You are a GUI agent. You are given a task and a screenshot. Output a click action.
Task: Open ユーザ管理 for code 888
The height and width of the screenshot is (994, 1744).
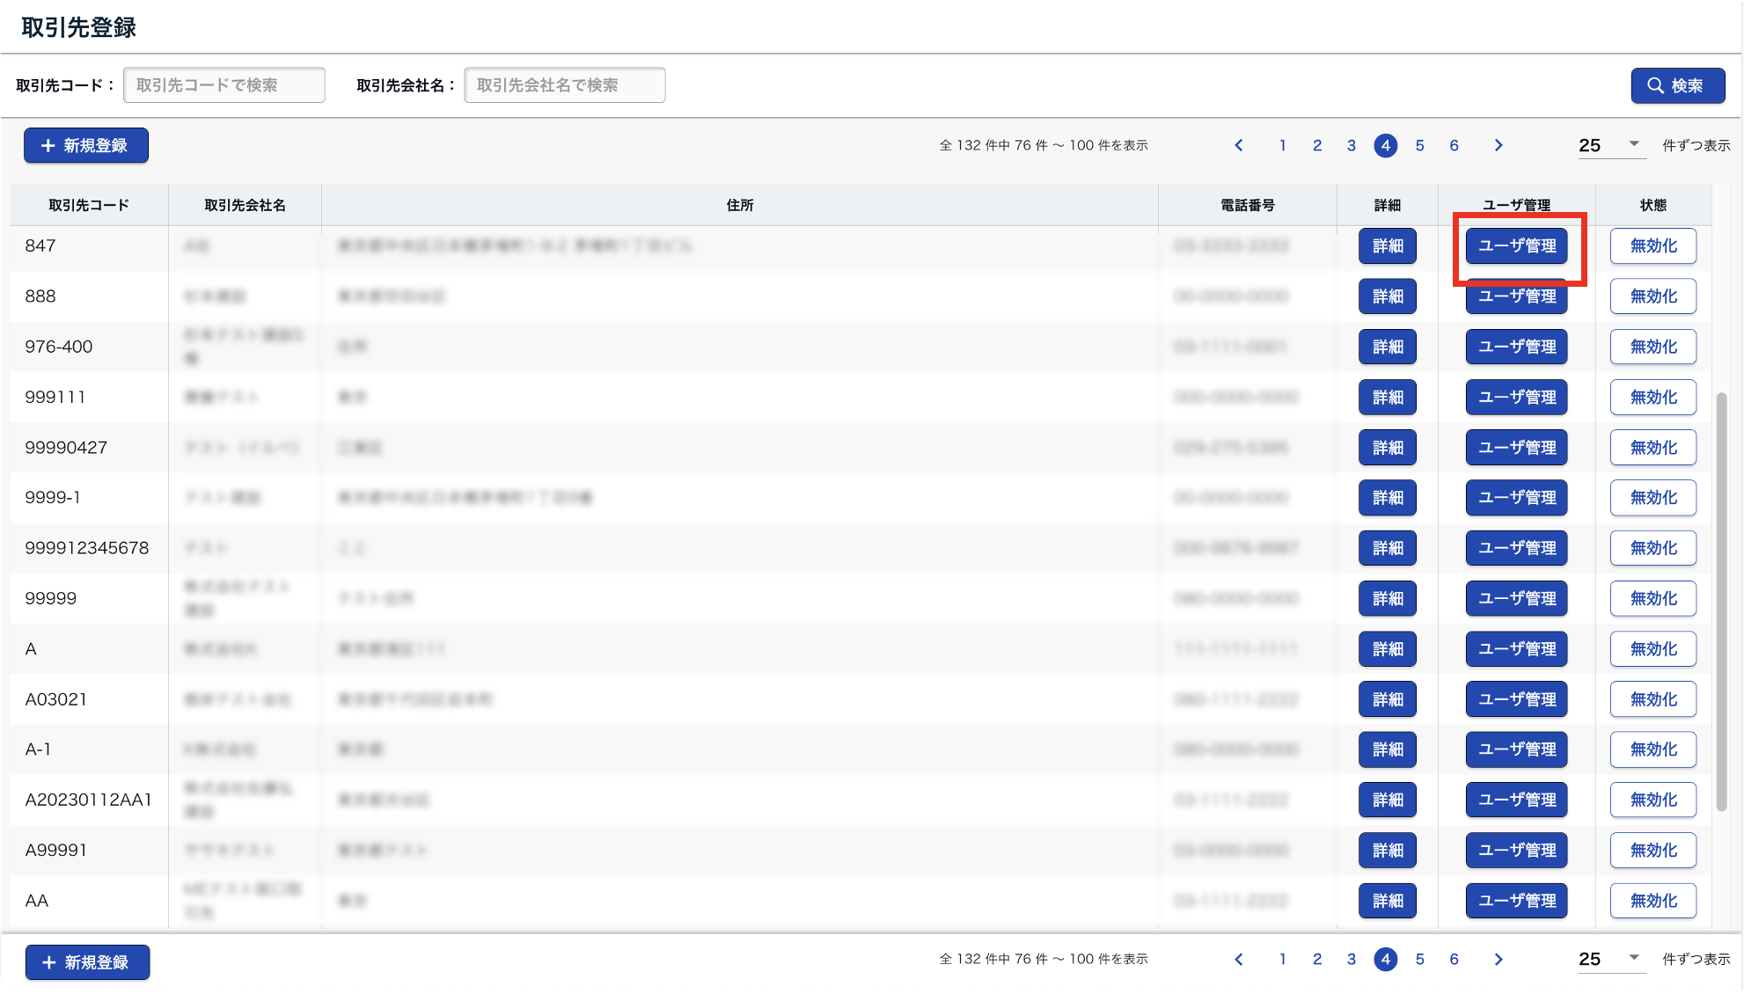pos(1516,297)
